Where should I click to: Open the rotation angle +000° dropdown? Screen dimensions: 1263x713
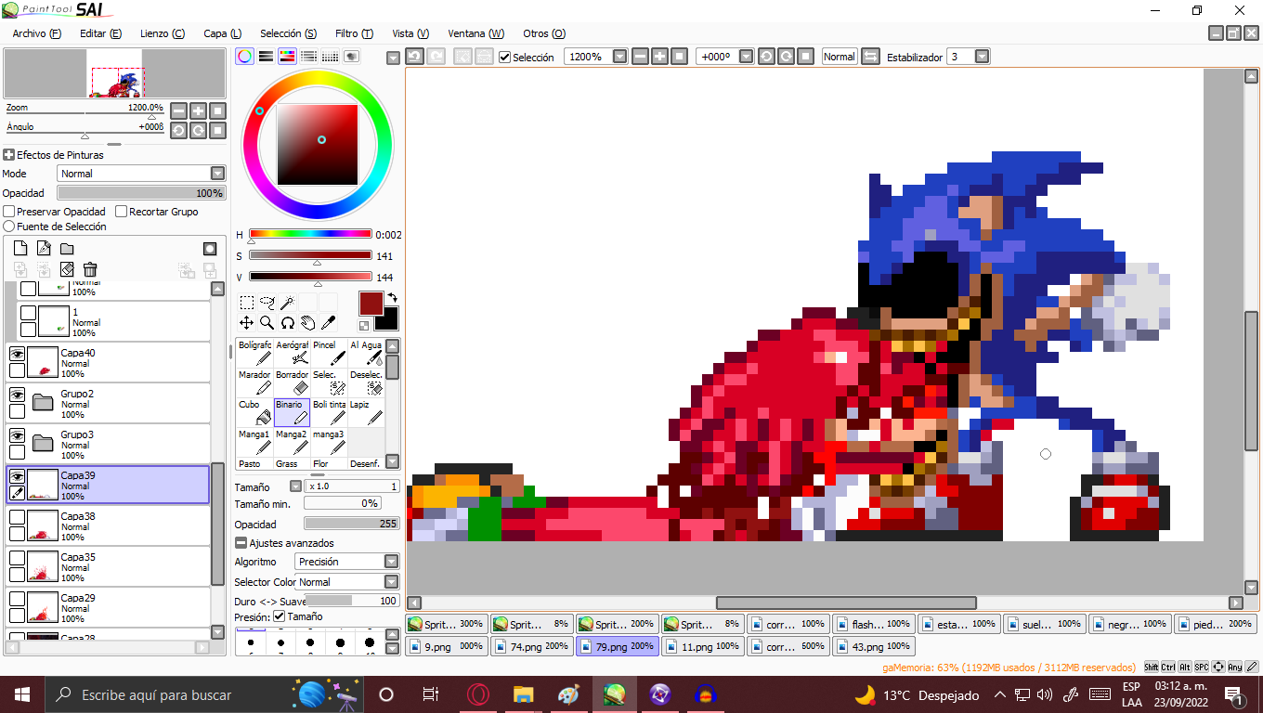point(747,57)
